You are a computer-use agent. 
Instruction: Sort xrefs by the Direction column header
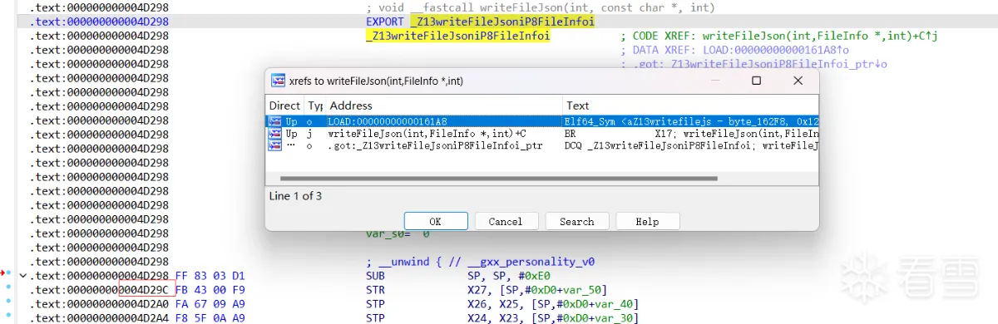pyautogui.click(x=285, y=106)
